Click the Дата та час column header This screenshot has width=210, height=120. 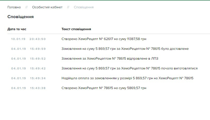tap(17, 29)
